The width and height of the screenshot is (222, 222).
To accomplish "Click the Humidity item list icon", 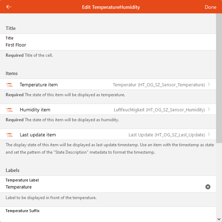I will point(10,110).
